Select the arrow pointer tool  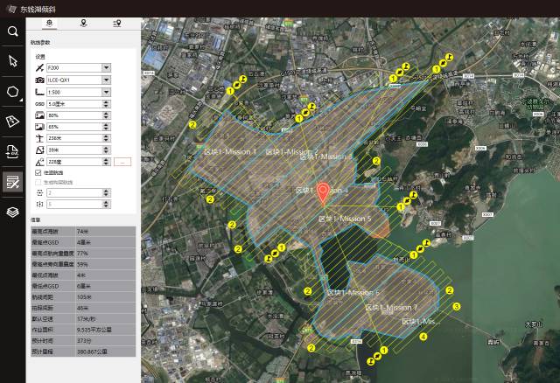(12, 61)
